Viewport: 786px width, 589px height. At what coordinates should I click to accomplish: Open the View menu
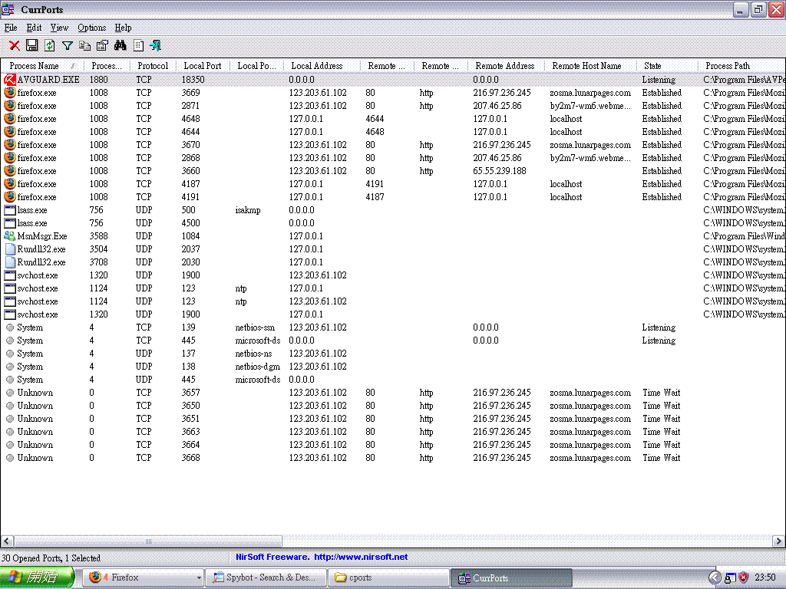[x=59, y=28]
